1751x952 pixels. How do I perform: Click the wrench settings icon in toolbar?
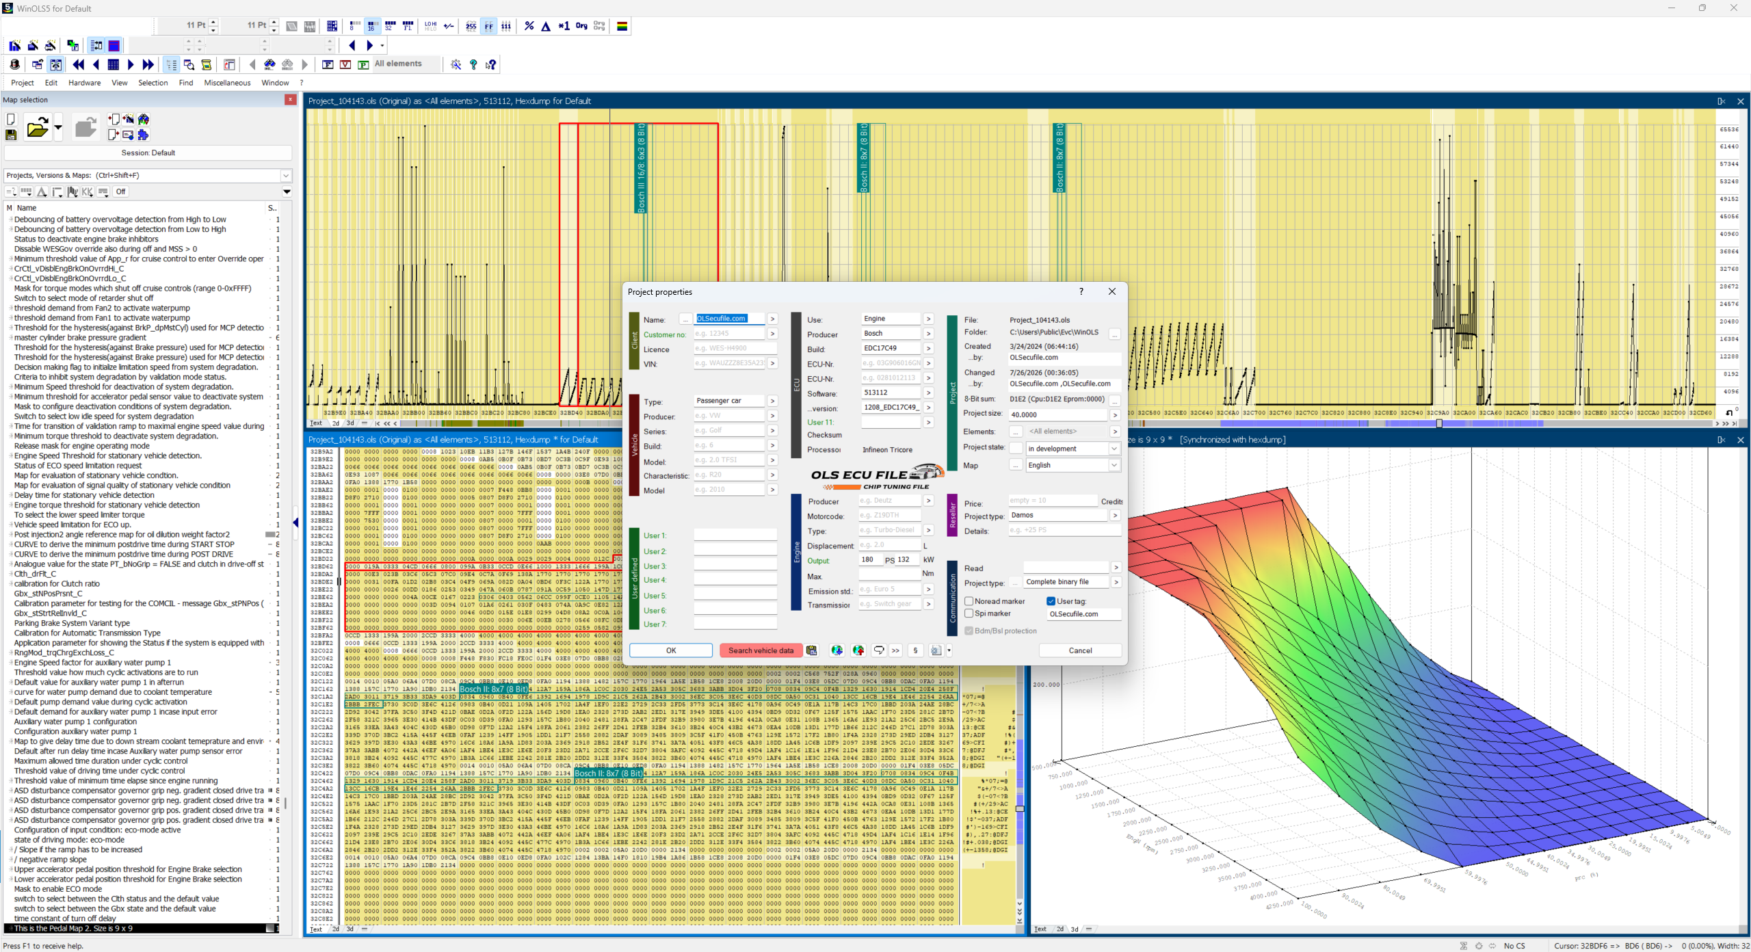[x=456, y=64]
